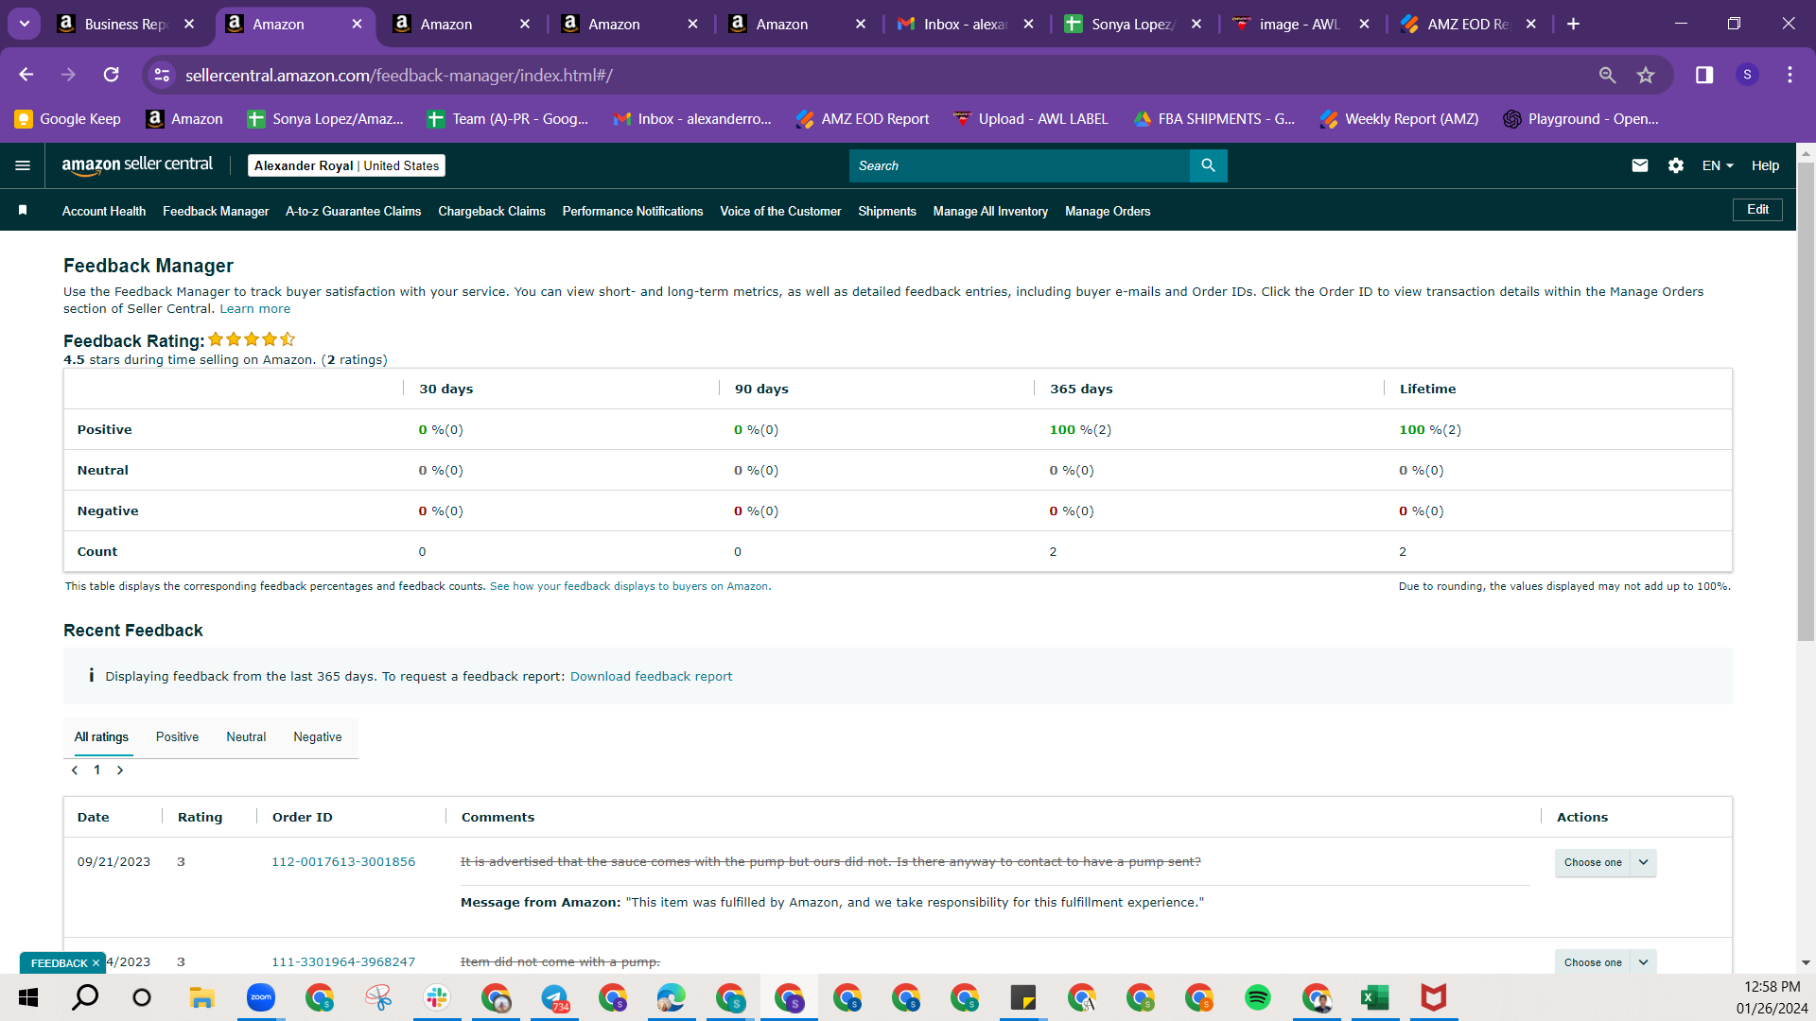The image size is (1816, 1021).
Task: Click the Edit button in navigation bar
Action: (1757, 210)
